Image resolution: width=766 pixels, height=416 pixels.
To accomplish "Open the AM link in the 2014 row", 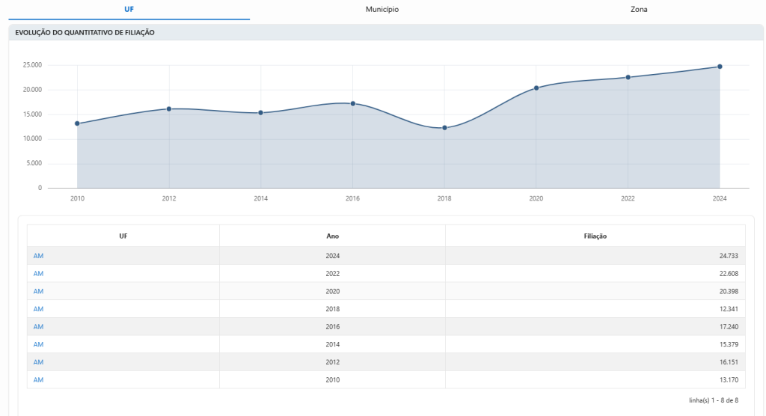I will (x=39, y=344).
